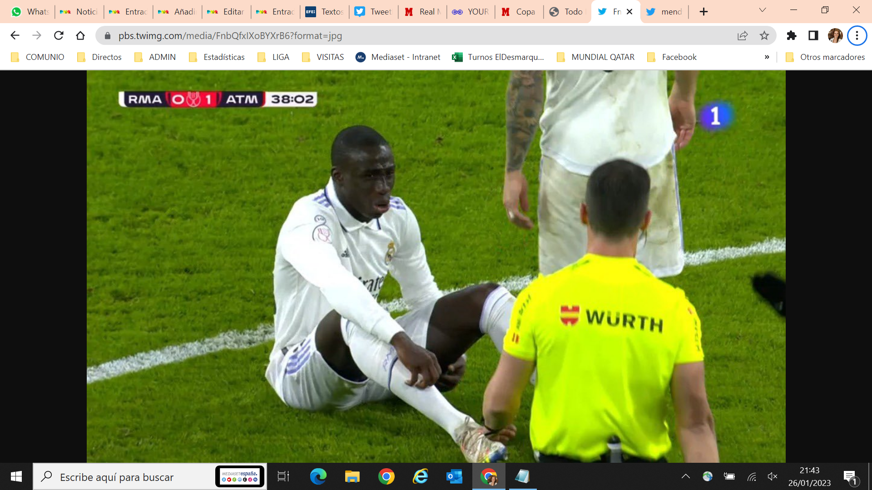Close the active Fn Twitter tab
The image size is (872, 490).
click(629, 12)
